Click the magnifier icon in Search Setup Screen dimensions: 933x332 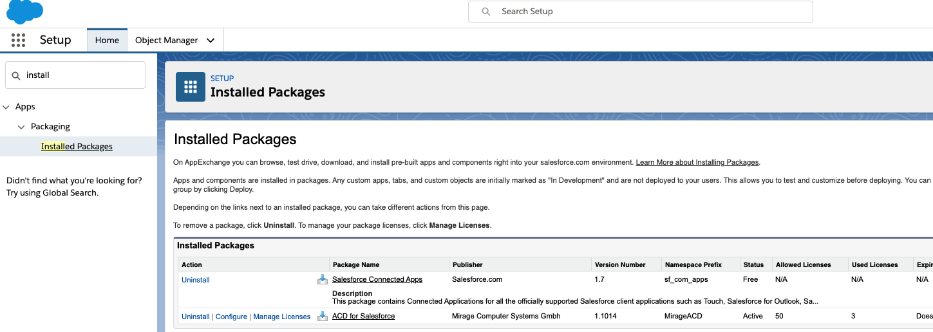click(487, 12)
